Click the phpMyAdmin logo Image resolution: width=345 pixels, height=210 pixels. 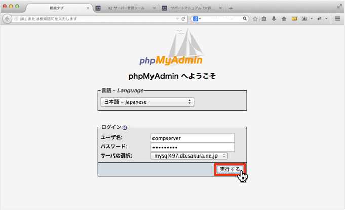pos(171,47)
